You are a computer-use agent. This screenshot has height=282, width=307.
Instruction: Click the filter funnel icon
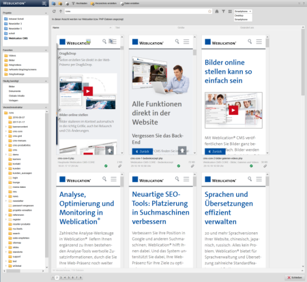point(224,11)
